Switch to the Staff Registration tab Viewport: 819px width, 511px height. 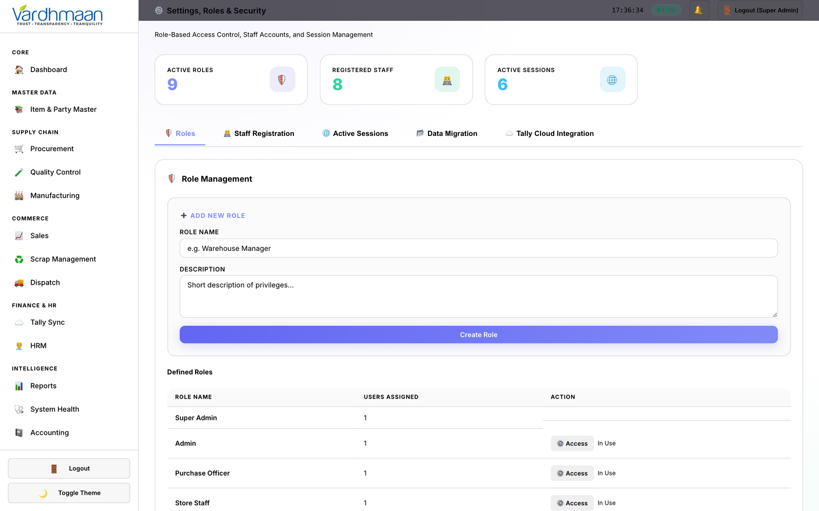click(259, 133)
